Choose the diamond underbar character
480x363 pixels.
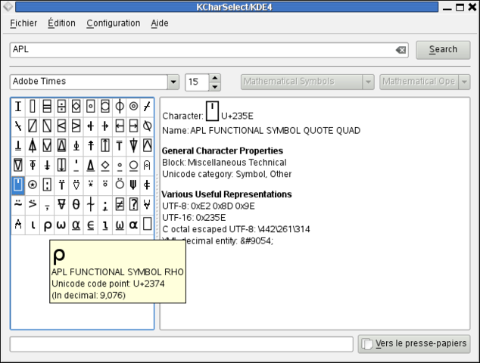click(x=105, y=166)
